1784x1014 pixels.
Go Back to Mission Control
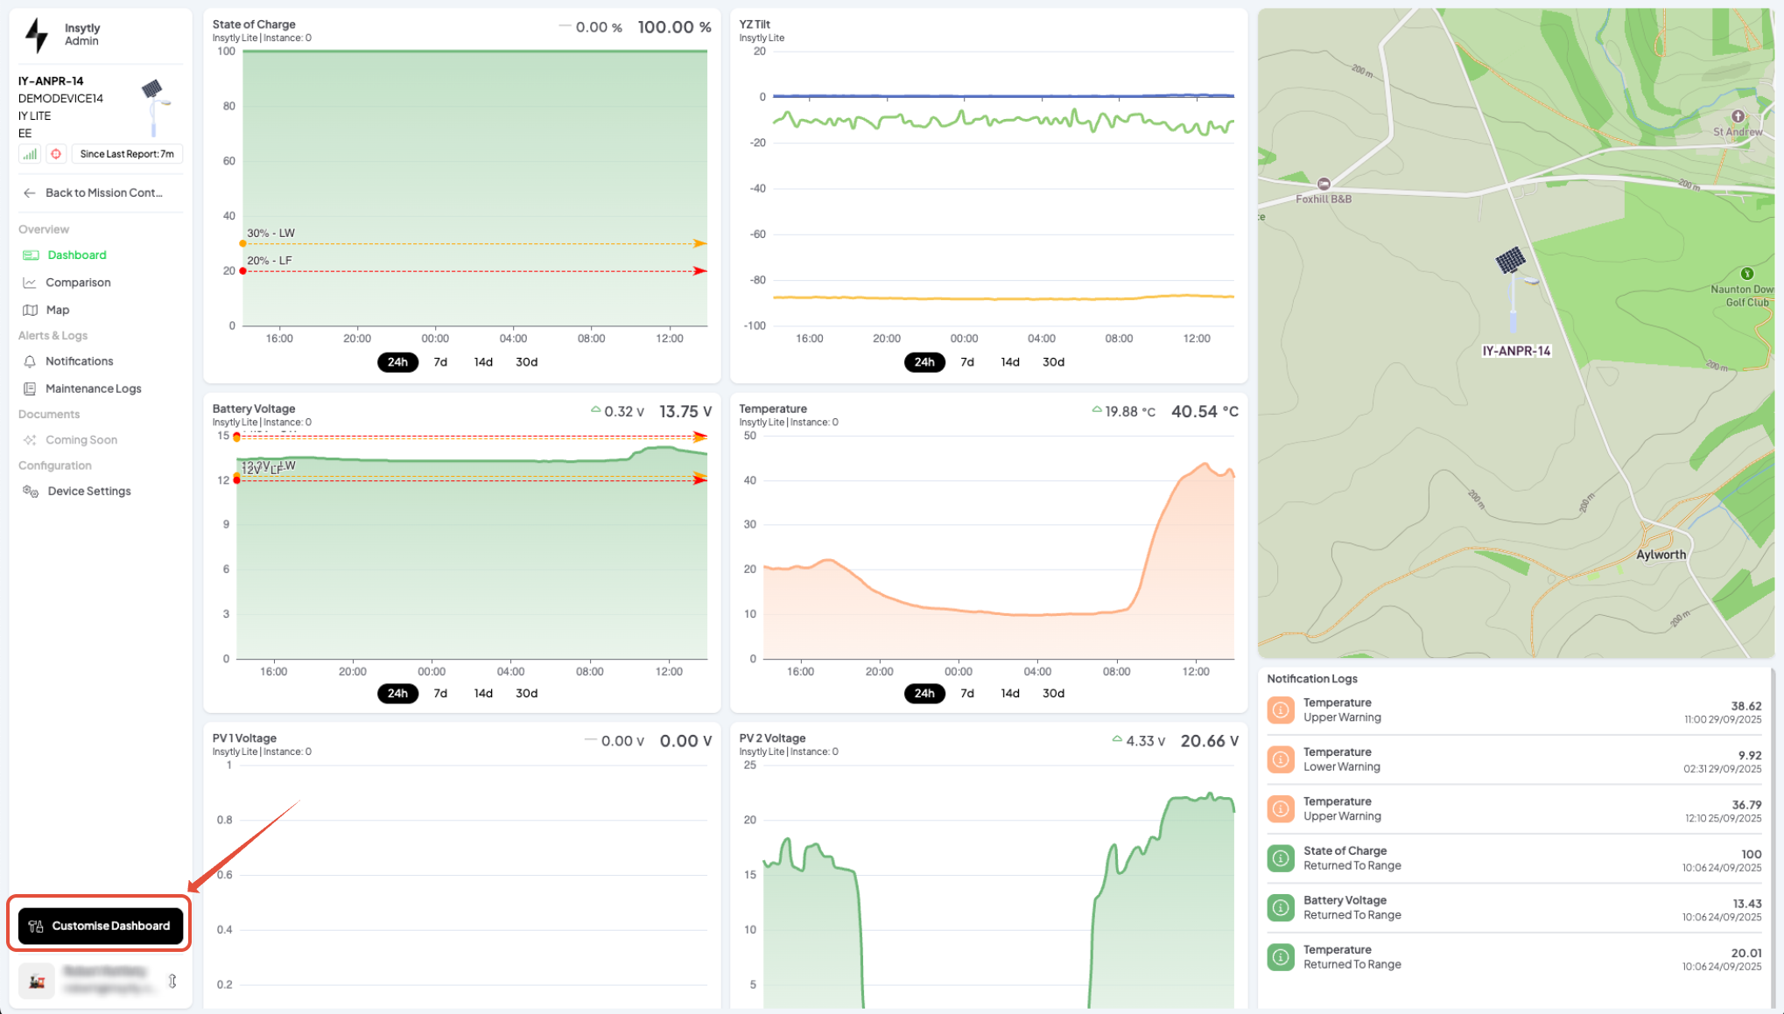[x=103, y=192]
